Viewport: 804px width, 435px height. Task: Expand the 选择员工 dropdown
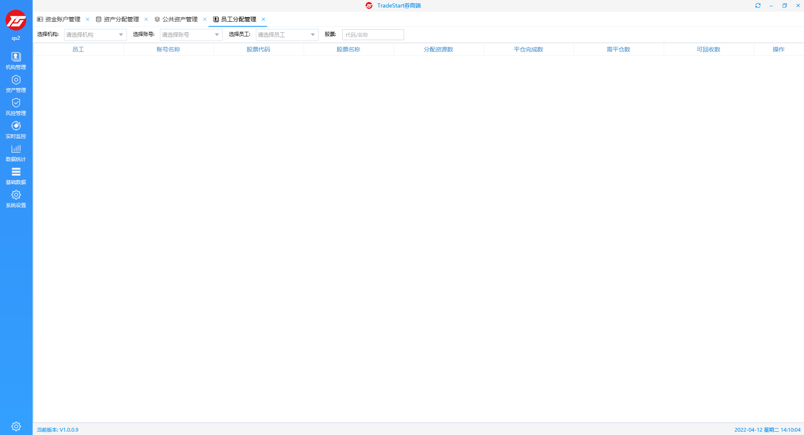(287, 35)
